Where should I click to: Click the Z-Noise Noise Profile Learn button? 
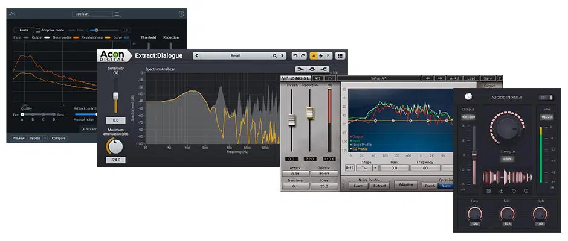[x=358, y=186]
